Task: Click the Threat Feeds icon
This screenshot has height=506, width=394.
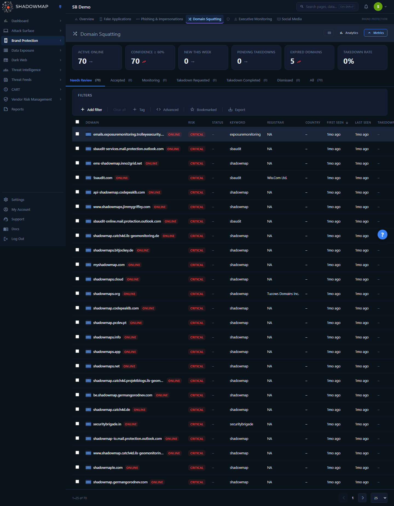Action: pyautogui.click(x=6, y=80)
